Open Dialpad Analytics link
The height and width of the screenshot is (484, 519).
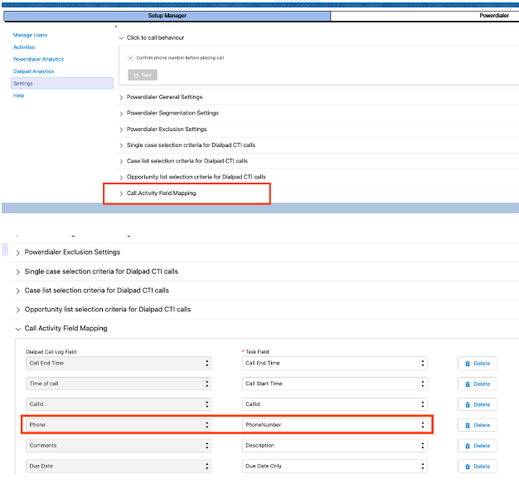coord(33,71)
